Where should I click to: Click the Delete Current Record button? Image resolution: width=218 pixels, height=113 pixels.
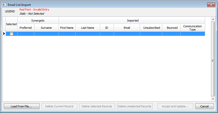[x=59, y=106]
